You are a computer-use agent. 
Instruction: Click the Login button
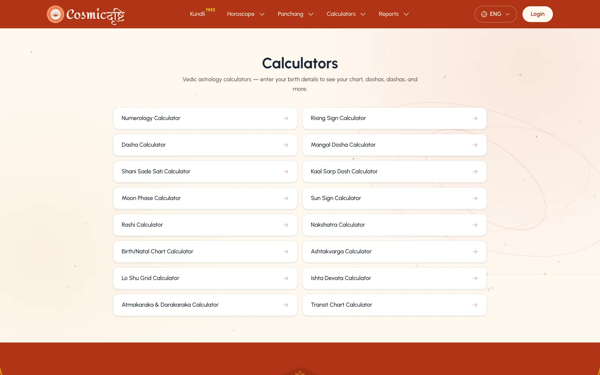tap(537, 14)
